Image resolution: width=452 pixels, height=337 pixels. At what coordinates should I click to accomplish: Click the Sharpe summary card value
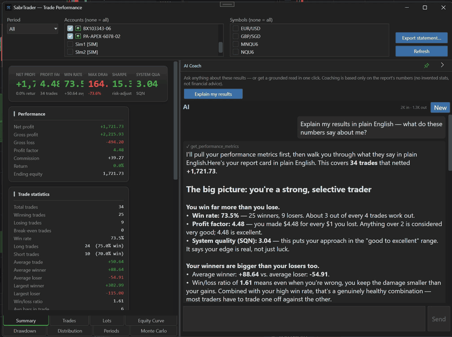coord(122,84)
